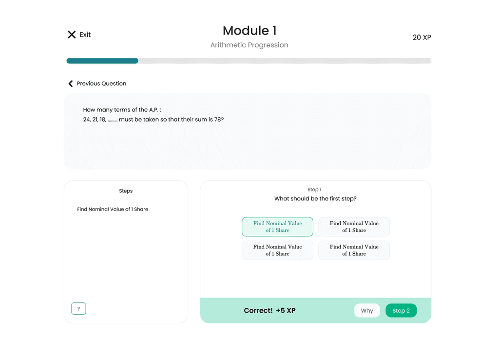
Task: Proceed to Step 2
Action: point(401,311)
